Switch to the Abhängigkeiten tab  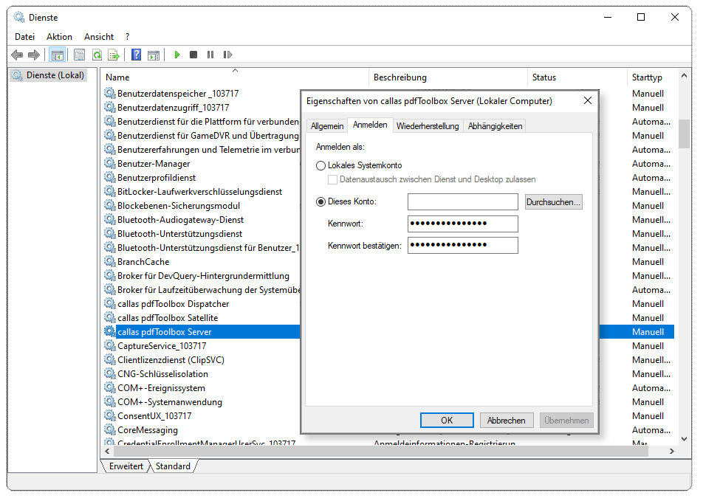tap(495, 126)
